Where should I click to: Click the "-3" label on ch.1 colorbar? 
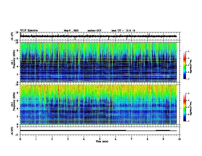pyautogui.click(x=188, y=51)
